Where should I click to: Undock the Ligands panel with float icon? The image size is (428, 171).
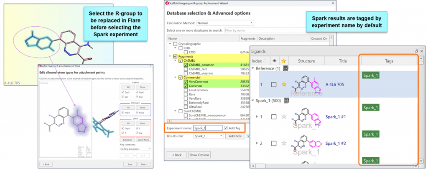pos(417,50)
